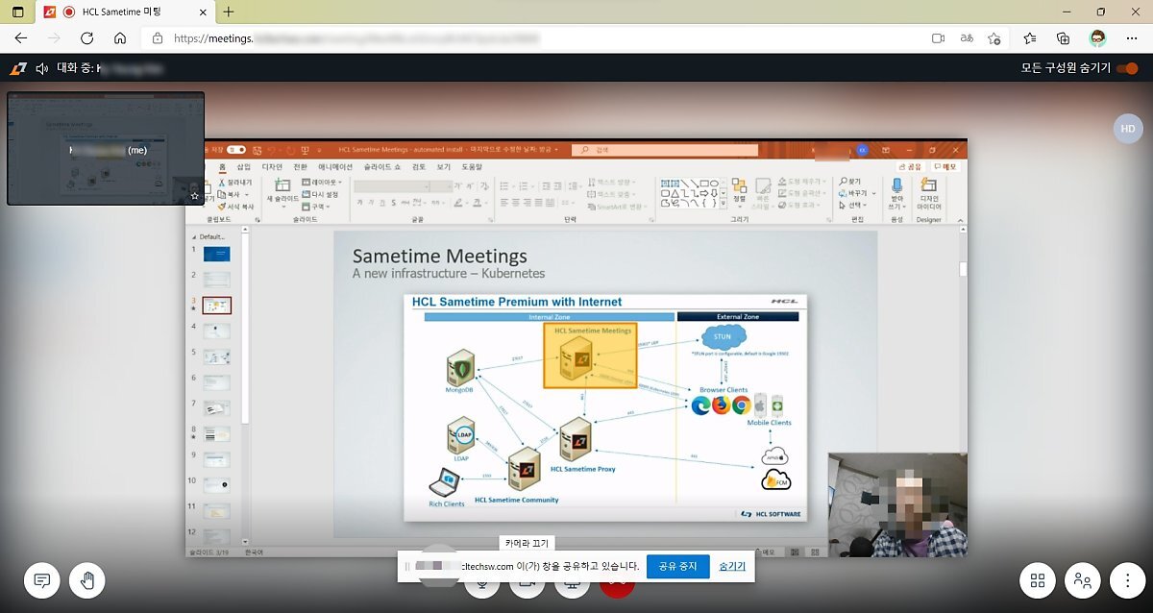Select slide 1 thumbnail in PowerPoint panel
This screenshot has height=613, width=1153.
click(x=216, y=254)
